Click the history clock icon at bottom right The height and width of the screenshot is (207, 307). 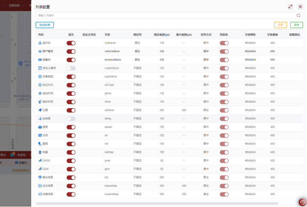tap(302, 202)
